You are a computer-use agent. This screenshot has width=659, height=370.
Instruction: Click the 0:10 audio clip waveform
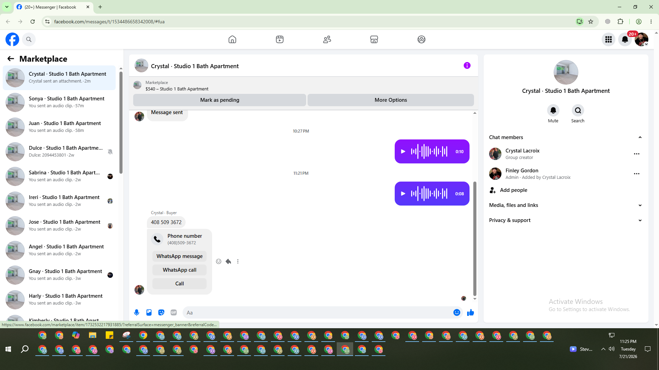click(x=429, y=151)
